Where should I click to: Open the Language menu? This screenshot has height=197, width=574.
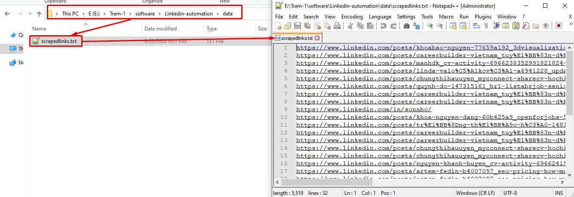(x=380, y=17)
